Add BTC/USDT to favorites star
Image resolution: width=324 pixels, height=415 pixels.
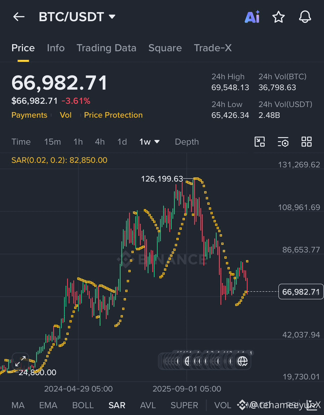coord(279,17)
